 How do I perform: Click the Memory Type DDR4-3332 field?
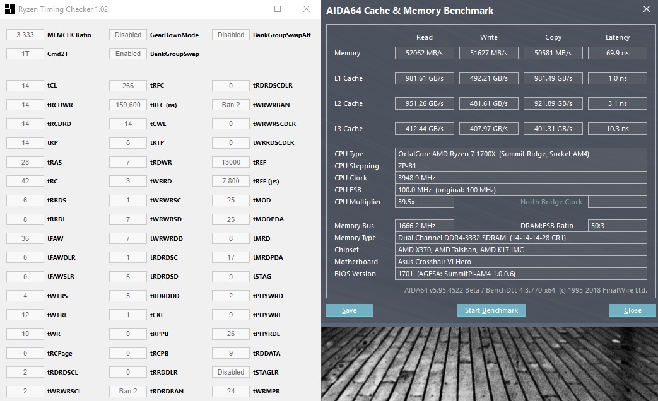pos(520,238)
